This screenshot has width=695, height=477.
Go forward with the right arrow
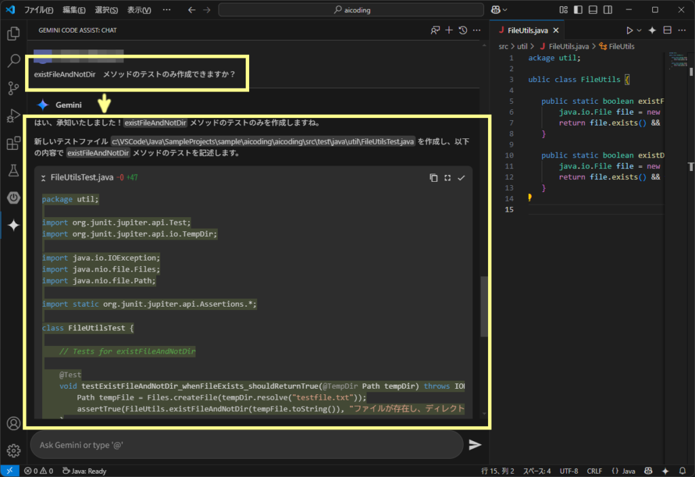click(x=206, y=9)
